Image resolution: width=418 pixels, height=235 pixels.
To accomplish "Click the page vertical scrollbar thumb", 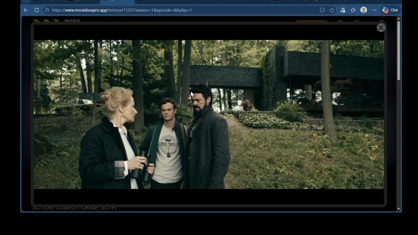I will point(398,51).
